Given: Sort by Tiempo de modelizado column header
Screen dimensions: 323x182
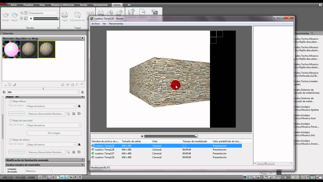Looking at the screenshot, I should (196, 141).
